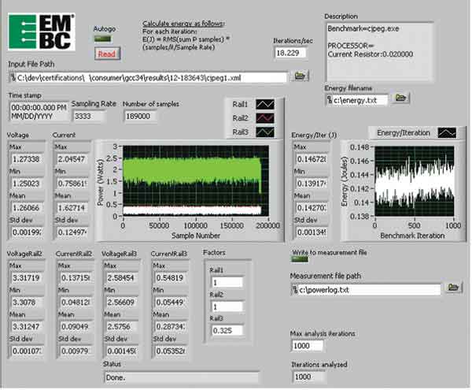Click the Status field showing Done.

182,377
